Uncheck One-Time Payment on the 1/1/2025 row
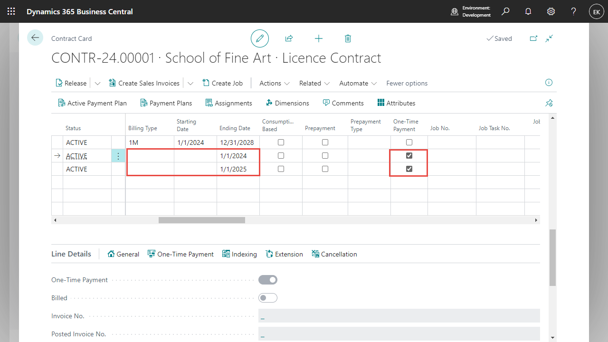Image resolution: width=608 pixels, height=342 pixels. (409, 169)
